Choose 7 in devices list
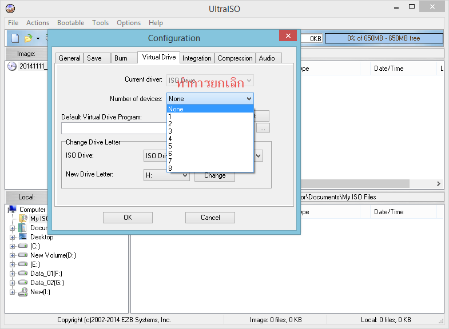 210,161
